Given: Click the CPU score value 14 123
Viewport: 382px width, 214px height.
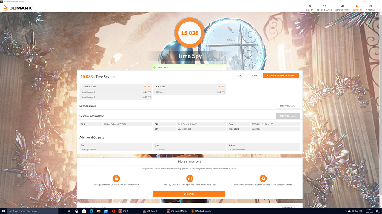Looking at the screenshot, I should (221, 86).
